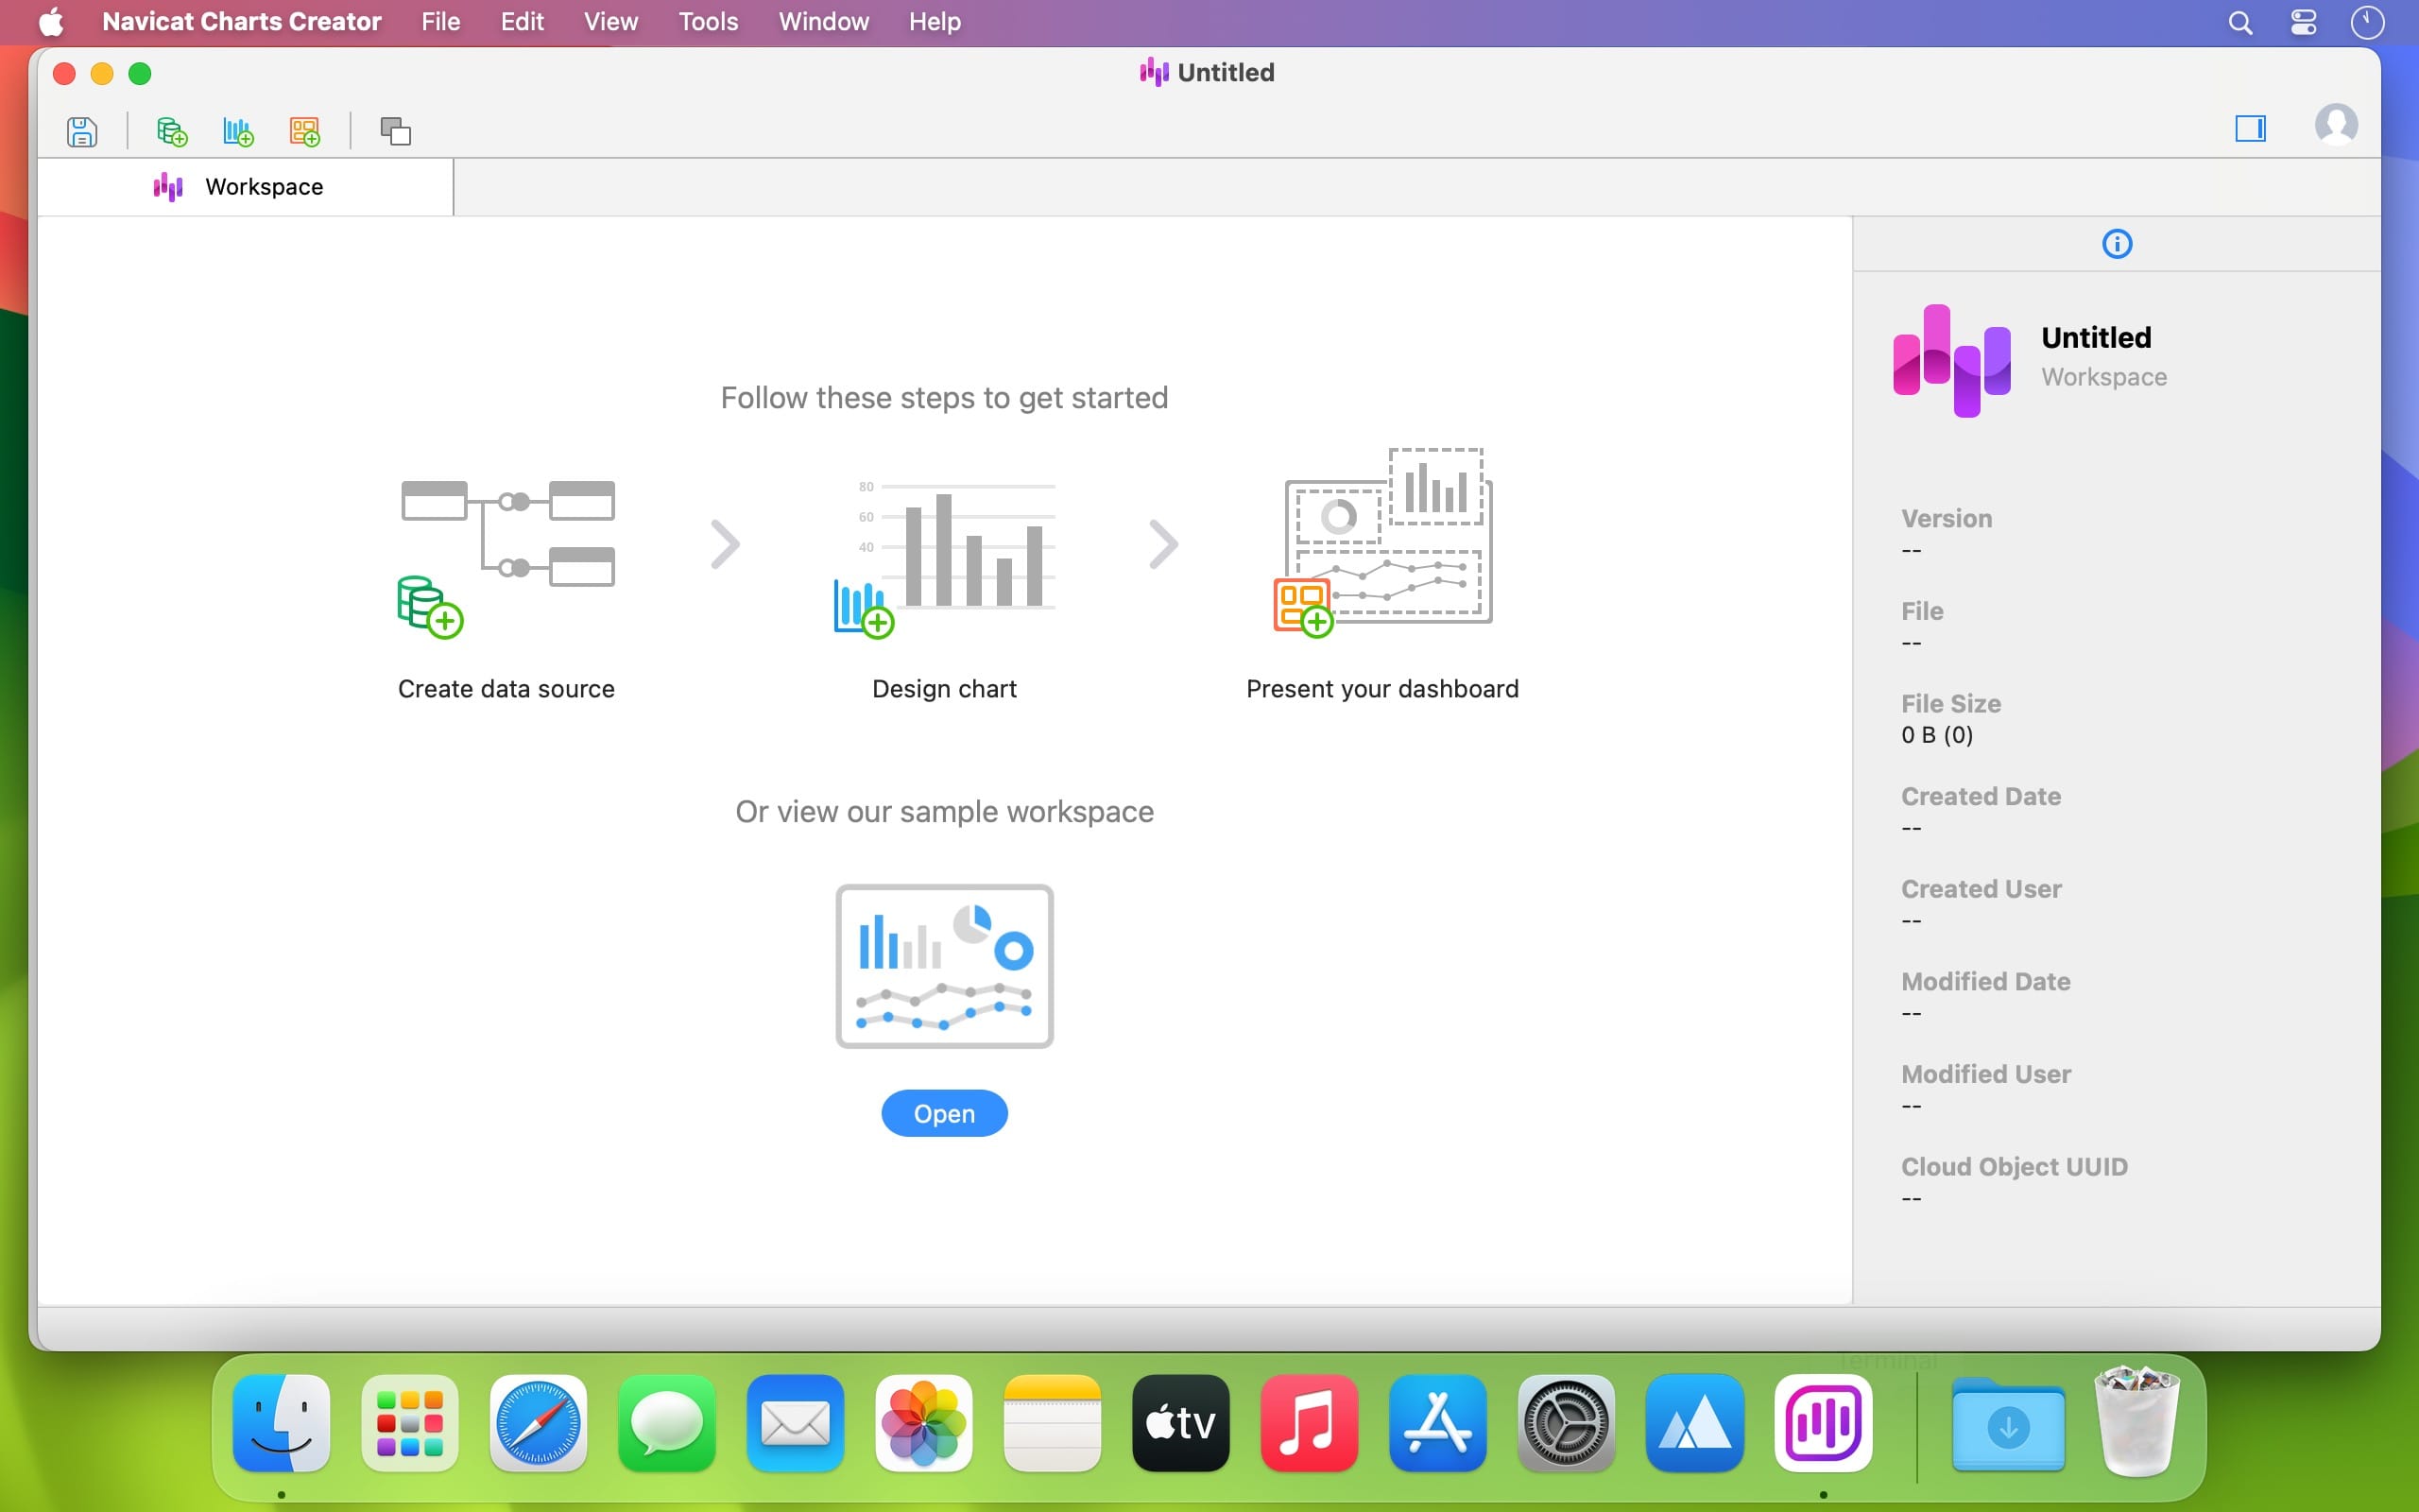Viewport: 2419px width, 1512px height.
Task: Click the Save toolbar icon
Action: click(82, 131)
